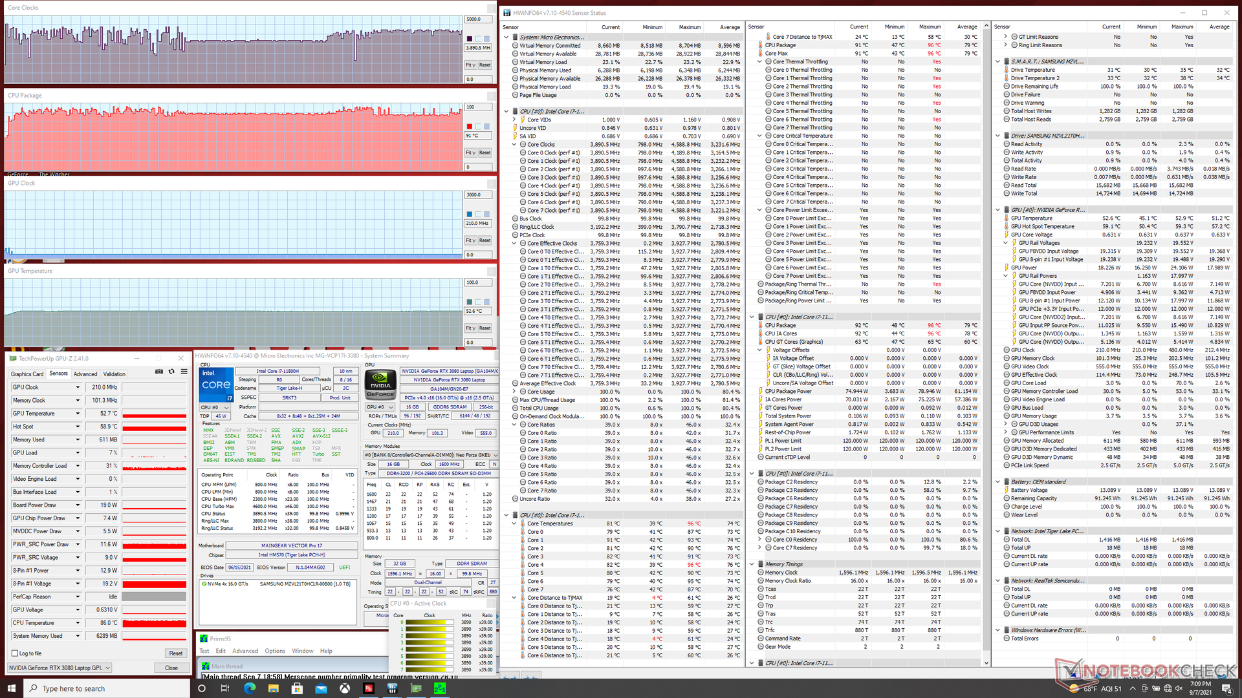The height and width of the screenshot is (698, 1242).
Task: Click red color swatch in CPU Package graph
Action: tap(470, 127)
